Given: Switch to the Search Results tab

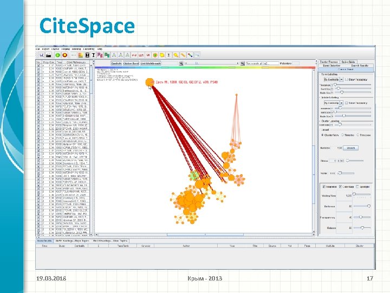Looking at the screenshot, I should (x=360, y=66).
